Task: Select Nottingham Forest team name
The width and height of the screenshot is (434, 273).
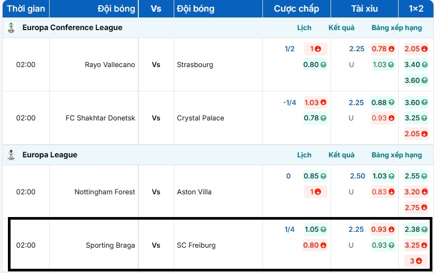Action: pos(105,192)
